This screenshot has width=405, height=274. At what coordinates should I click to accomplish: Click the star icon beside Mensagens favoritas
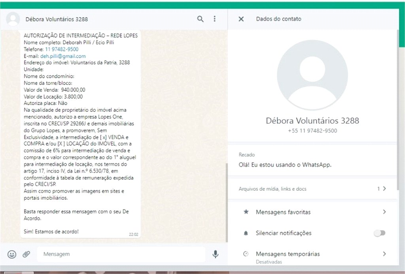pyautogui.click(x=246, y=212)
